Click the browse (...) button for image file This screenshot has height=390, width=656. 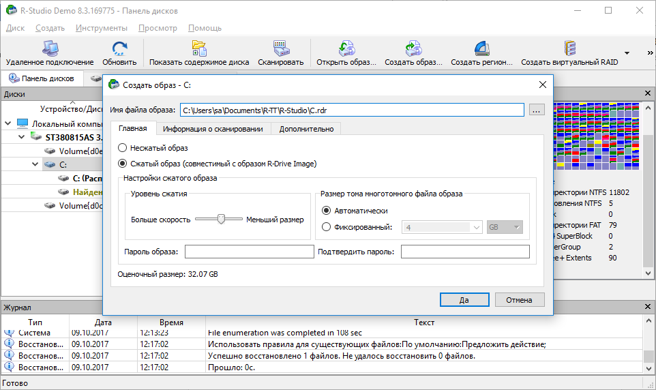point(537,110)
